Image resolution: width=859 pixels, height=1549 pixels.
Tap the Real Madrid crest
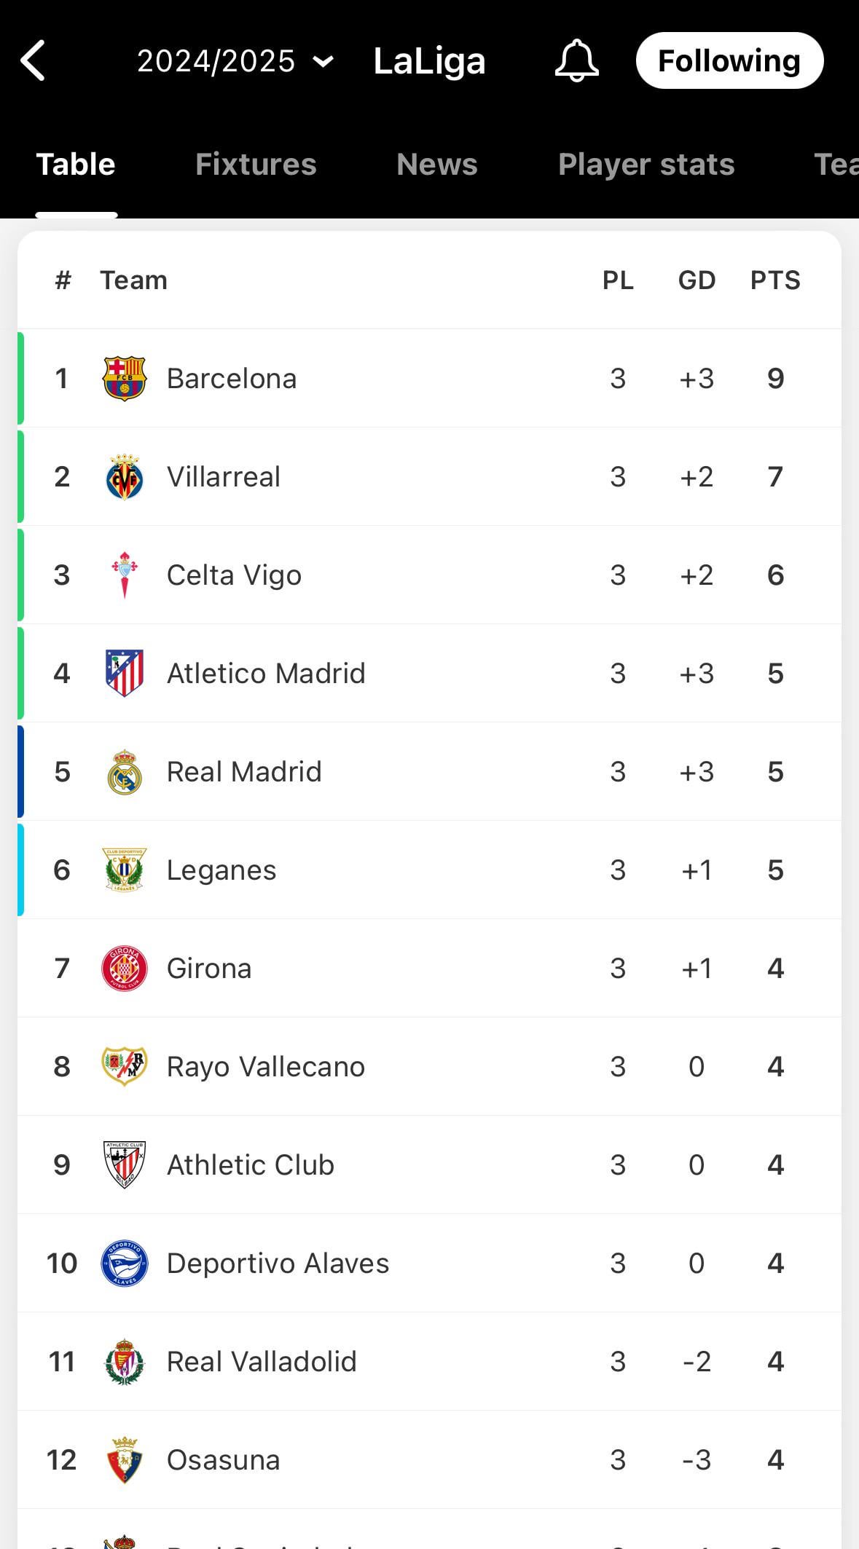125,772
